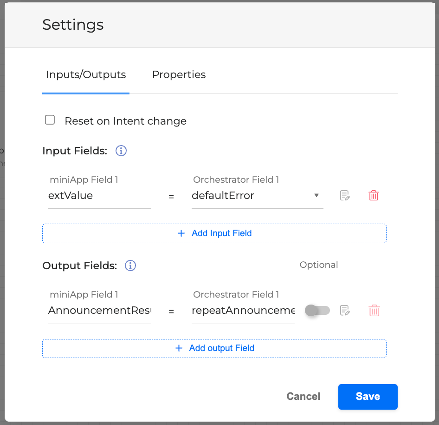439x425 pixels.
Task: Focus the AnnouncementResult miniApp output field
Action: (99, 311)
